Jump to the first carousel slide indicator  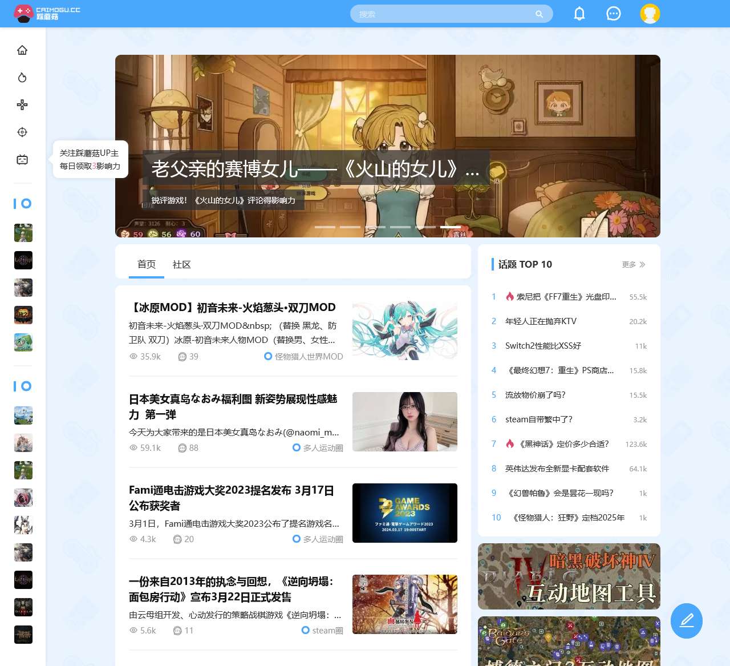(325, 227)
